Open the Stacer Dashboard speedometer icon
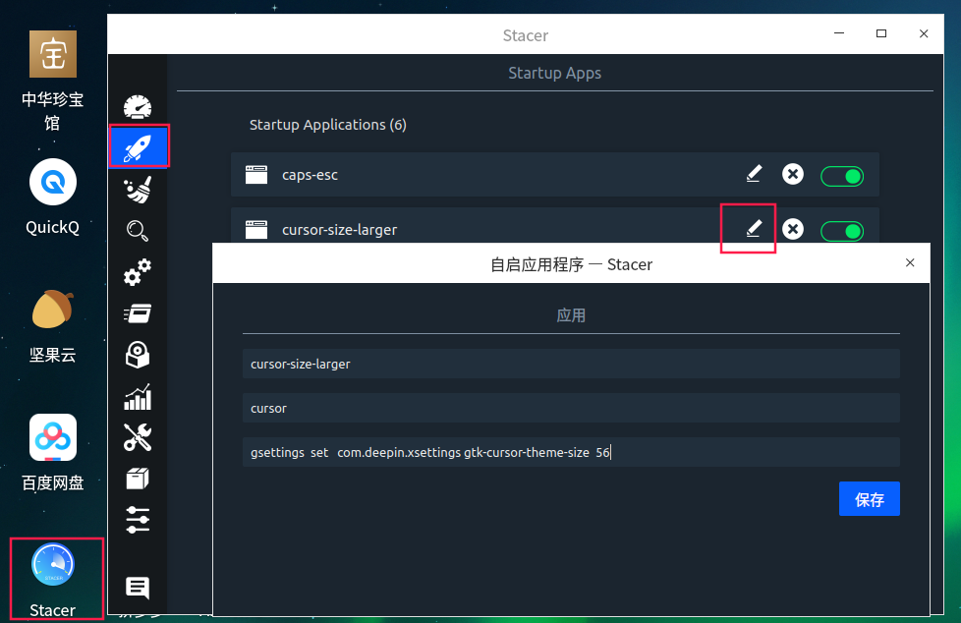Screen dimensions: 961x623 [138, 107]
